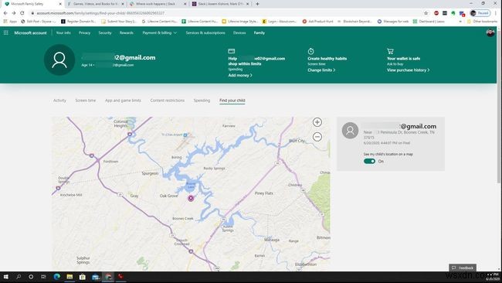Click the shopping cart wallet icon
The image size is (502, 283).
390,51
